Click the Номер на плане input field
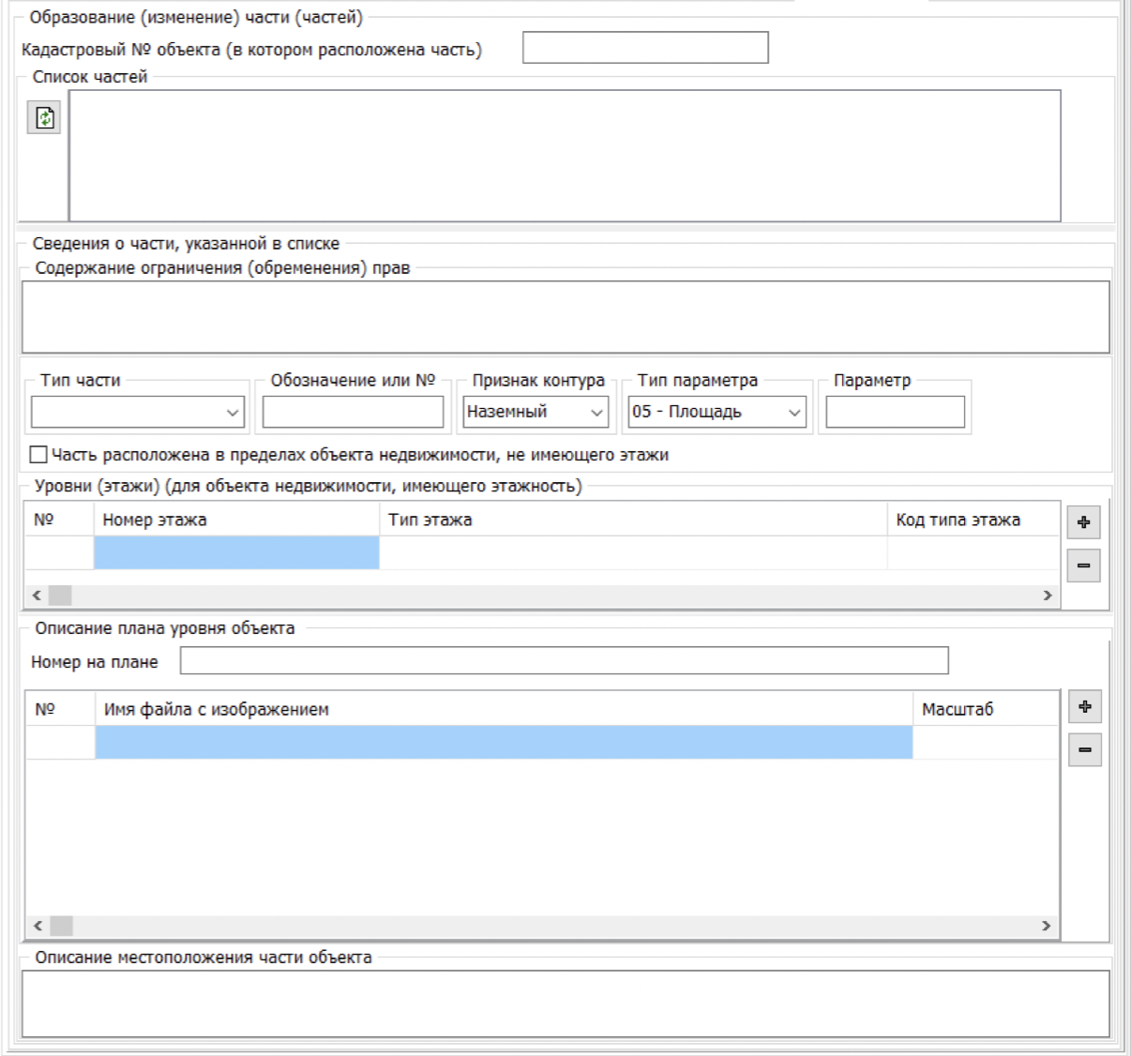This screenshot has height=1056, width=1131. (x=564, y=661)
